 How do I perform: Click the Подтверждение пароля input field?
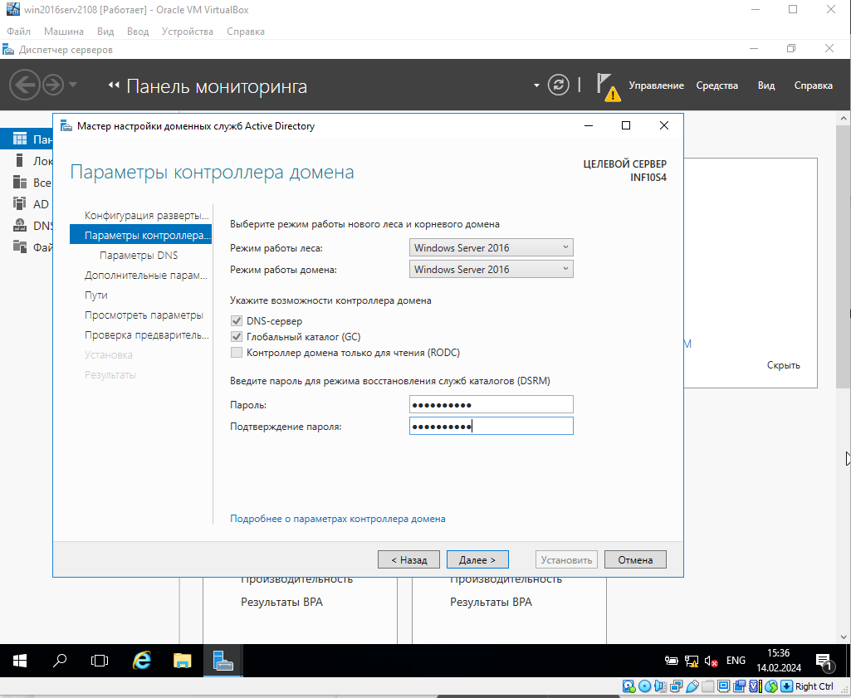[492, 426]
